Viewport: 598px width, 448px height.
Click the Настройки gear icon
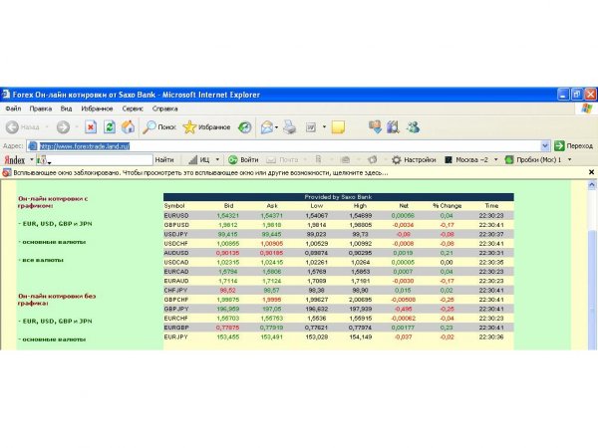(397, 160)
